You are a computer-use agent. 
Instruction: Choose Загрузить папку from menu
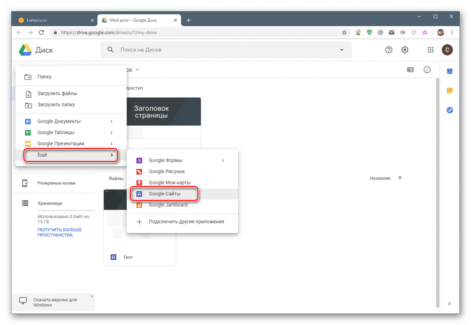[71, 105]
